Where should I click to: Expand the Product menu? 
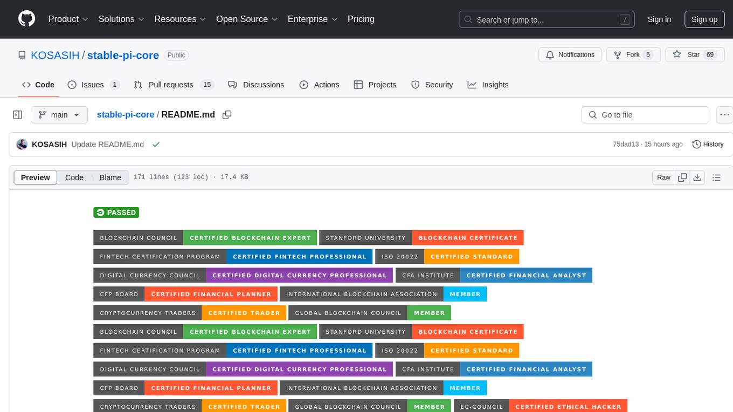tap(68, 19)
